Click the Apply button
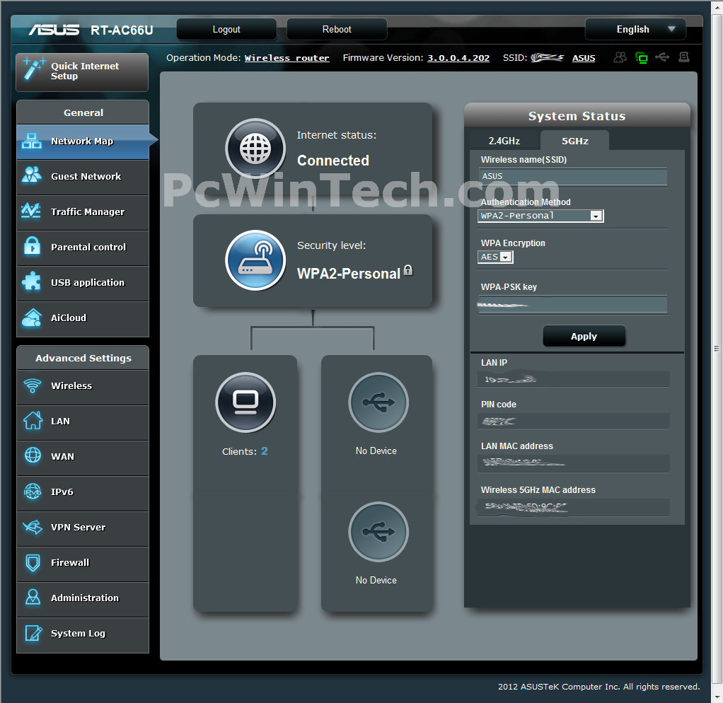The height and width of the screenshot is (703, 723). tap(584, 336)
